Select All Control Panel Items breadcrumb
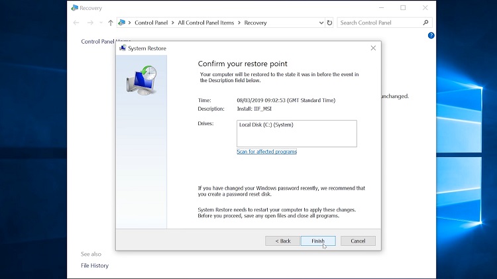Viewport: 497px width, 279px height. 205,23
